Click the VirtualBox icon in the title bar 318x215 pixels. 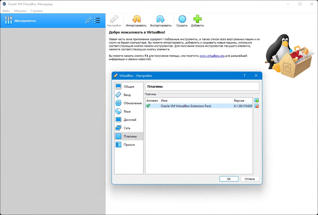[x=4, y=4]
